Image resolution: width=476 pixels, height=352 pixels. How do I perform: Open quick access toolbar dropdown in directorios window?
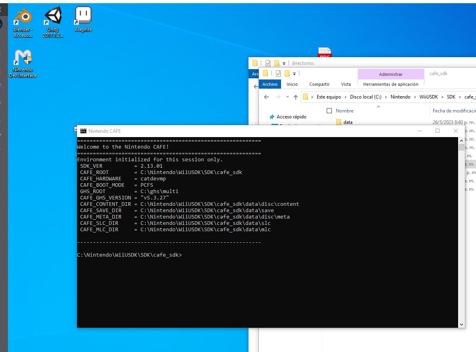click(284, 63)
